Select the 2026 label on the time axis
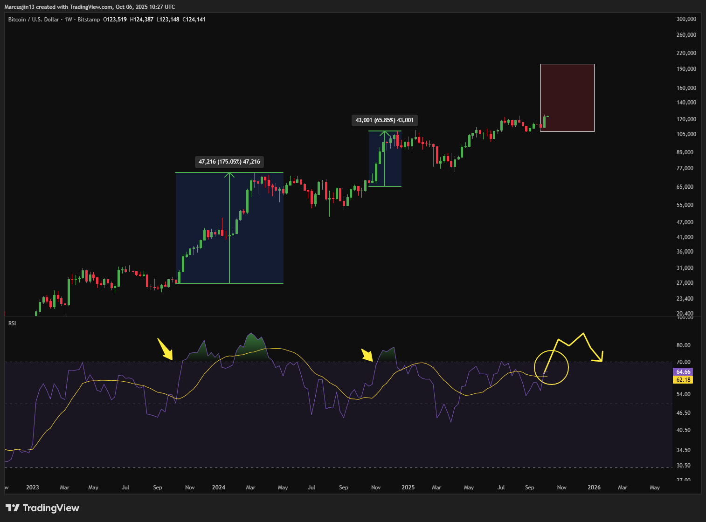706x522 pixels. click(594, 487)
